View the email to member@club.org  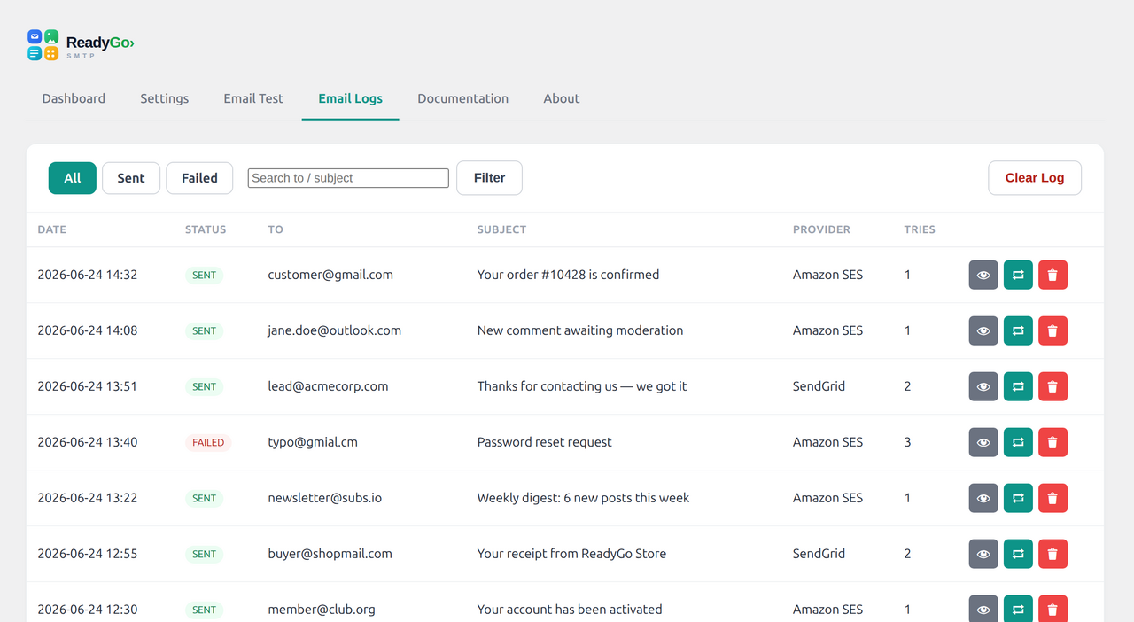click(x=983, y=610)
